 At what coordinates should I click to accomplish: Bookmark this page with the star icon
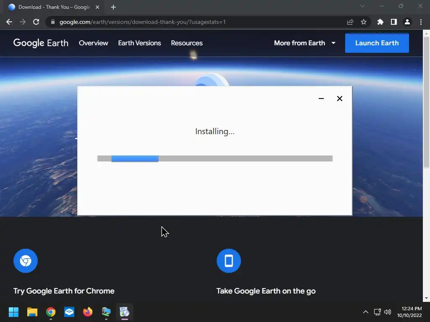(x=364, y=22)
